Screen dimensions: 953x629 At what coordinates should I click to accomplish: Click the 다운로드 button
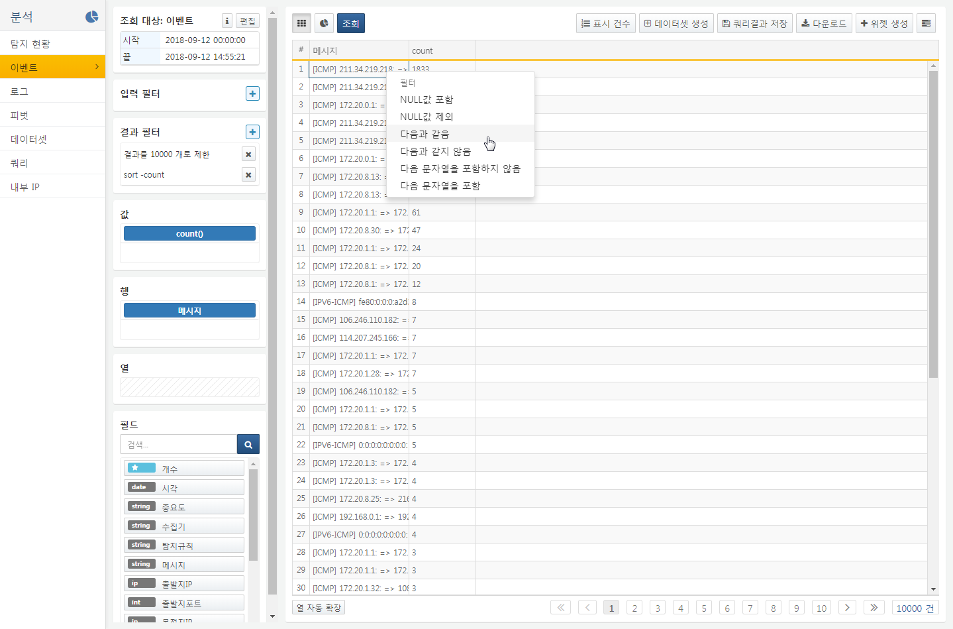824,23
